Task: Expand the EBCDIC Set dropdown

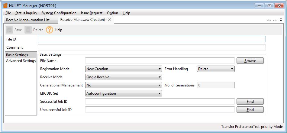Action: coord(124,93)
